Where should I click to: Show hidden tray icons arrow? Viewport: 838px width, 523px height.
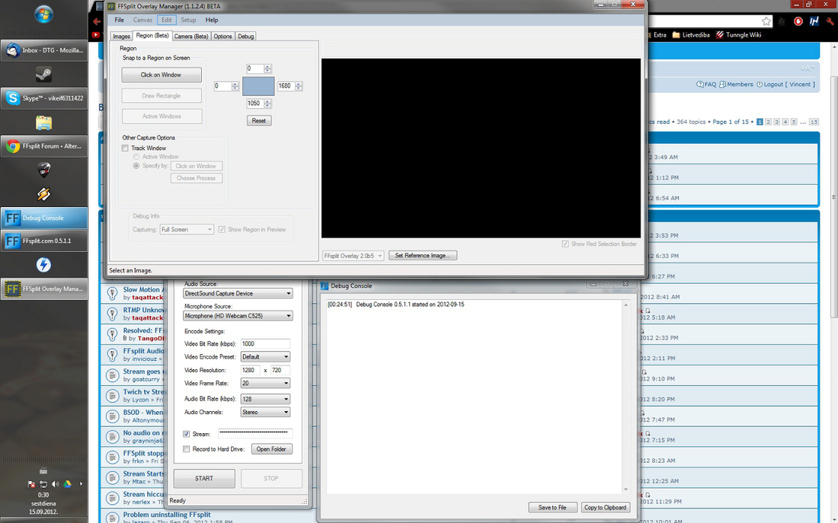pyautogui.click(x=81, y=484)
